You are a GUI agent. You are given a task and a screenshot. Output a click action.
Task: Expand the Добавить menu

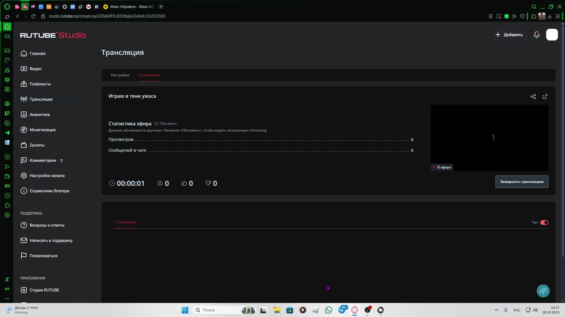[x=509, y=35]
